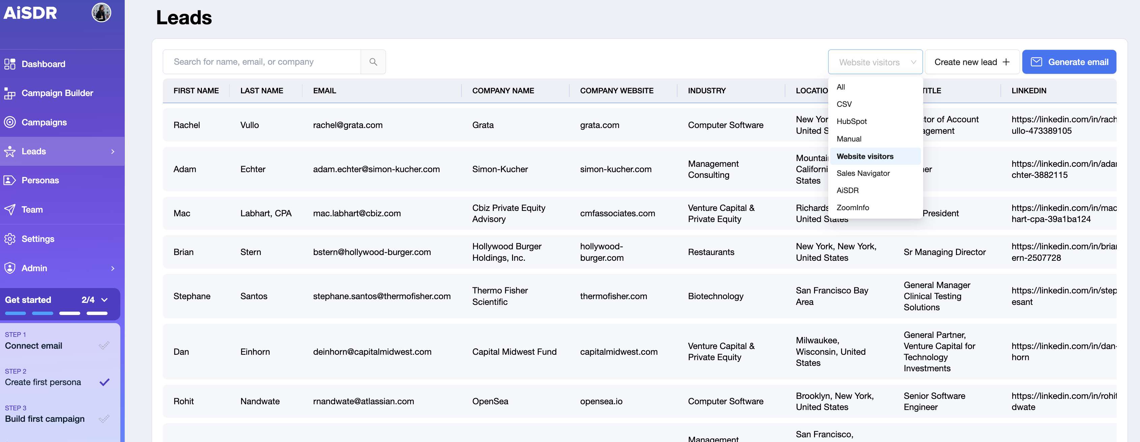Viewport: 1140px width, 442px height.
Task: Click the lead search input field
Action: point(262,62)
